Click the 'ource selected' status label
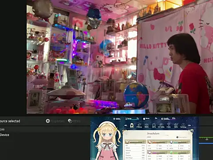 tap(10, 121)
